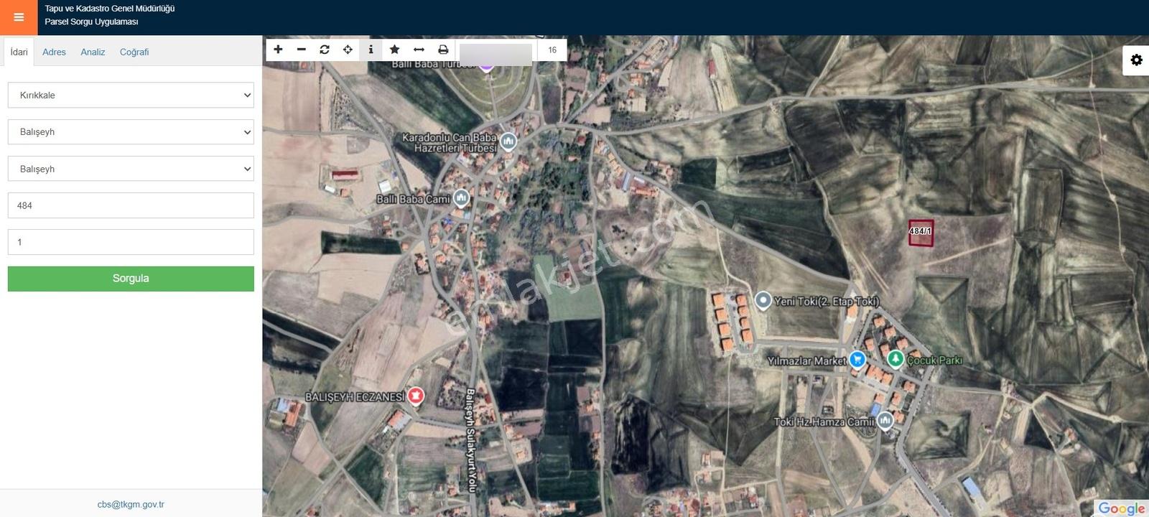This screenshot has height=517, width=1149.
Task: Click the blurred search box in toolbar
Action: tap(496, 54)
